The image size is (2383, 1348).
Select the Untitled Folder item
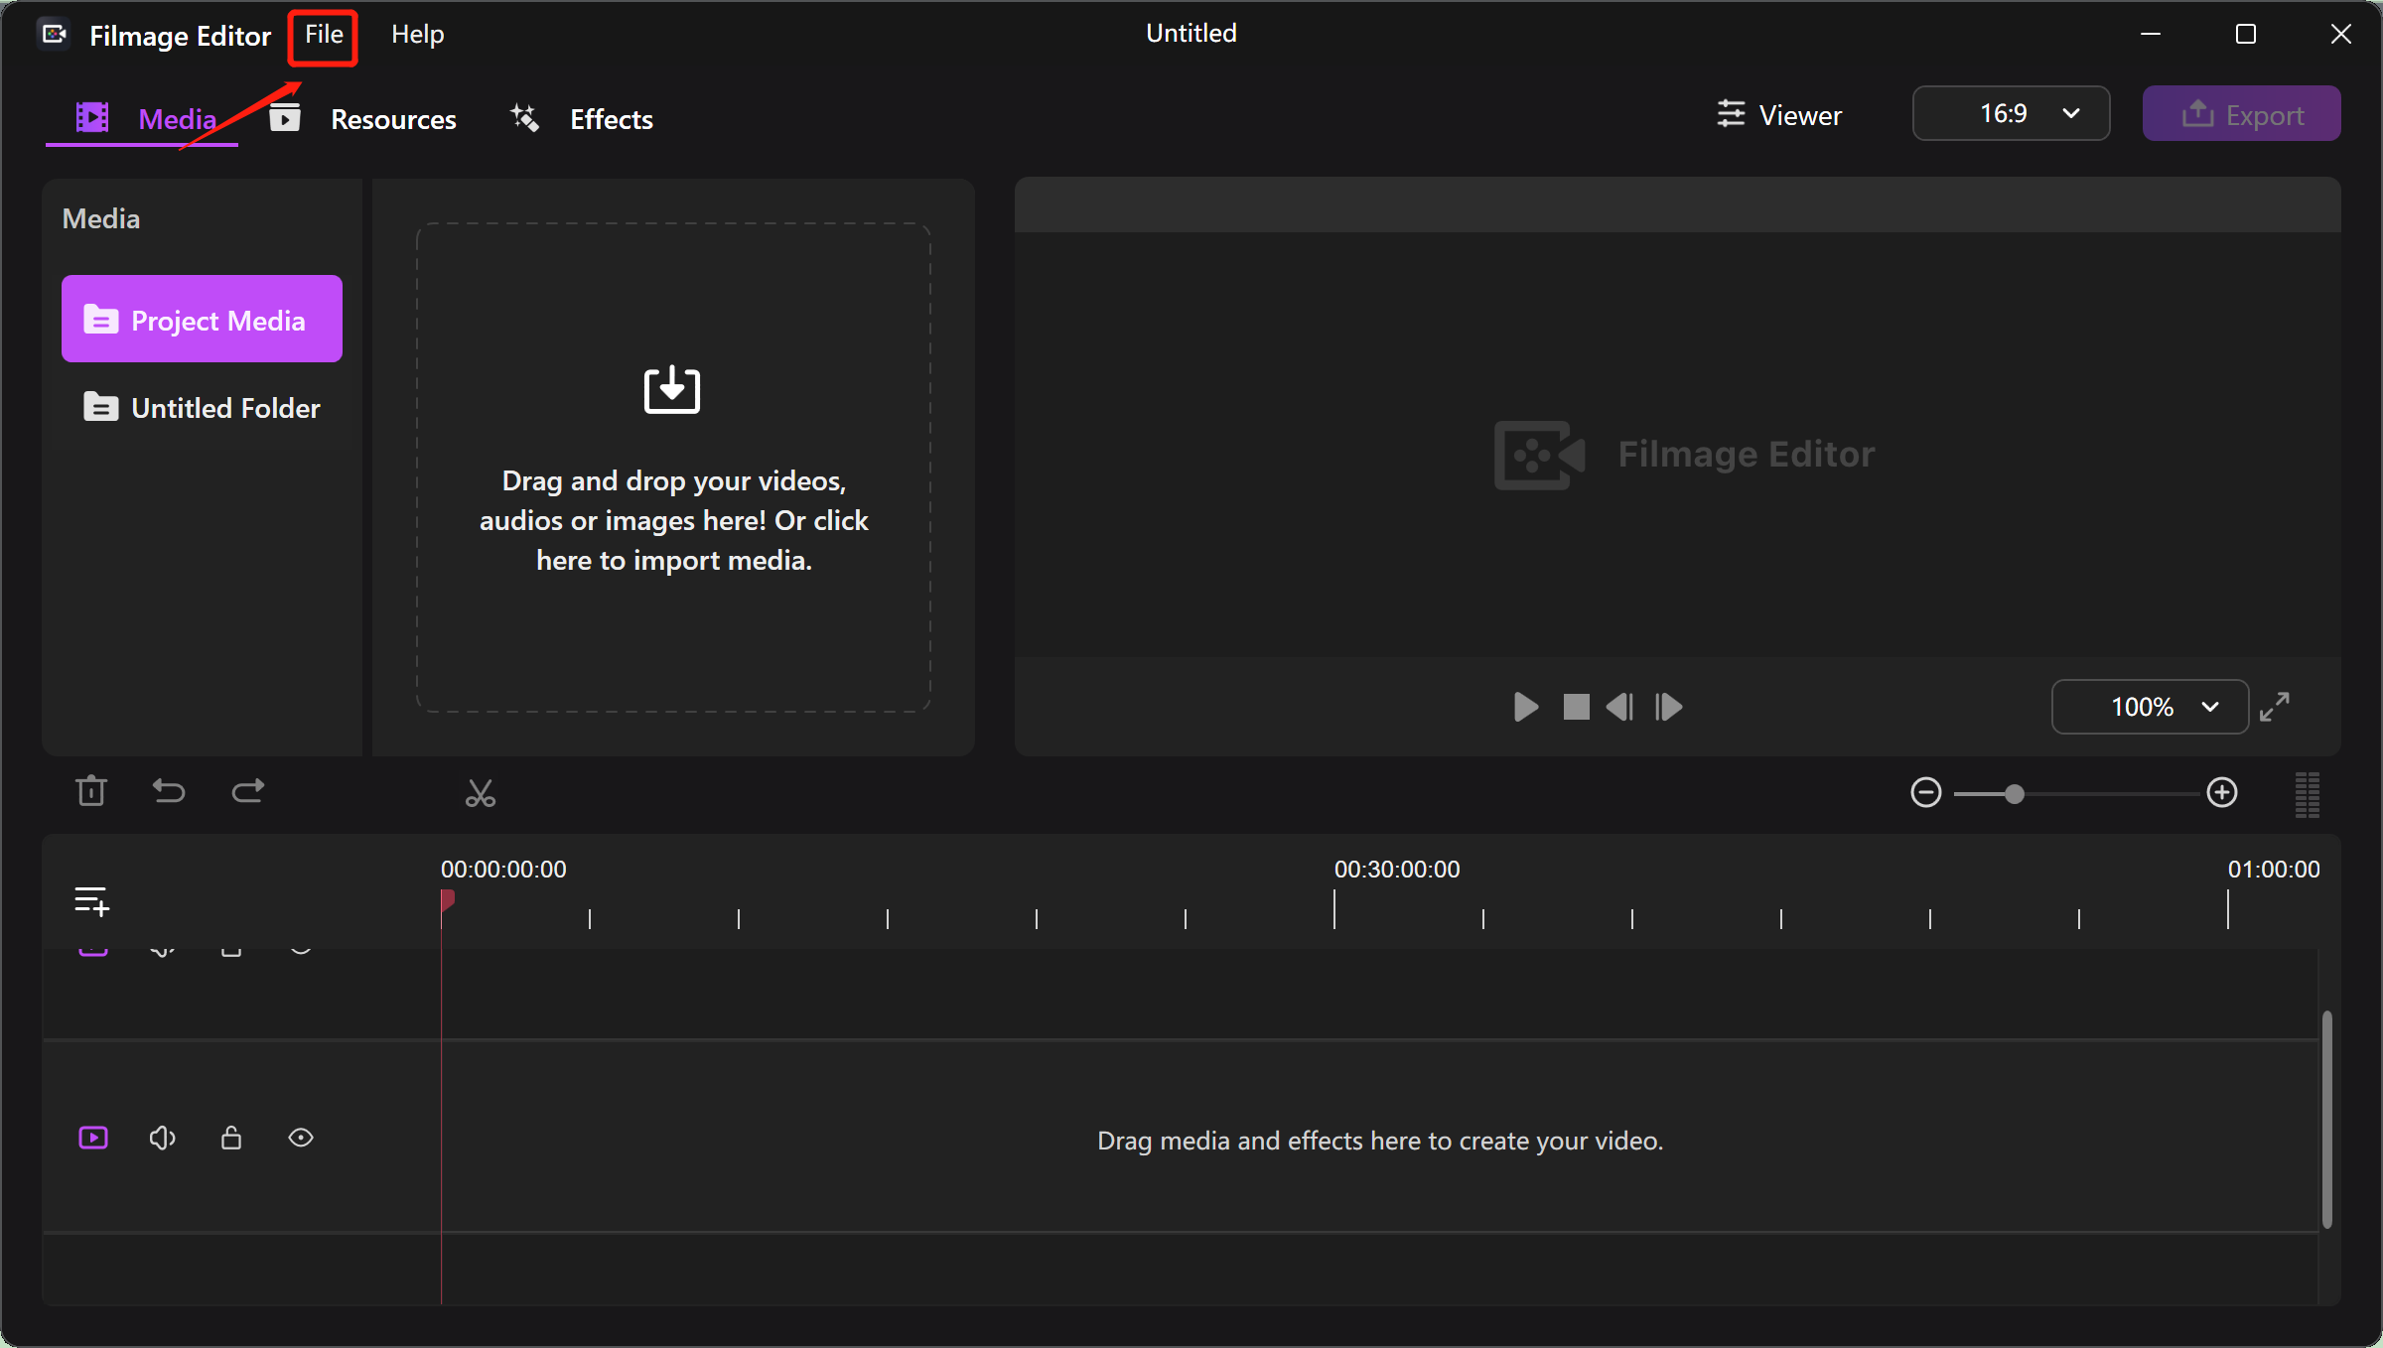pos(202,407)
